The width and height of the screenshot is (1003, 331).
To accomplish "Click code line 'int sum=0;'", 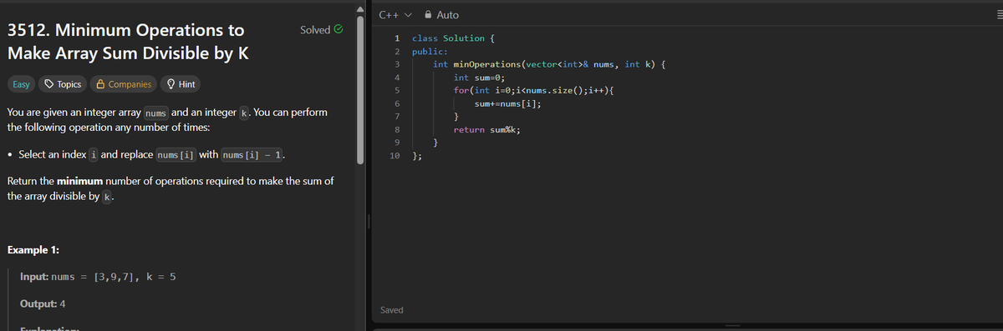I will (x=479, y=78).
